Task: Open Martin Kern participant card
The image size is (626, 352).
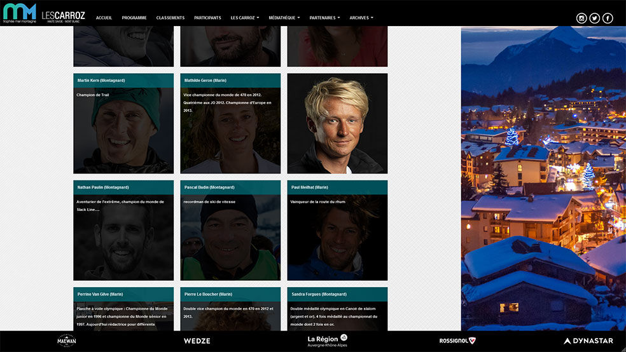Action: 123,124
